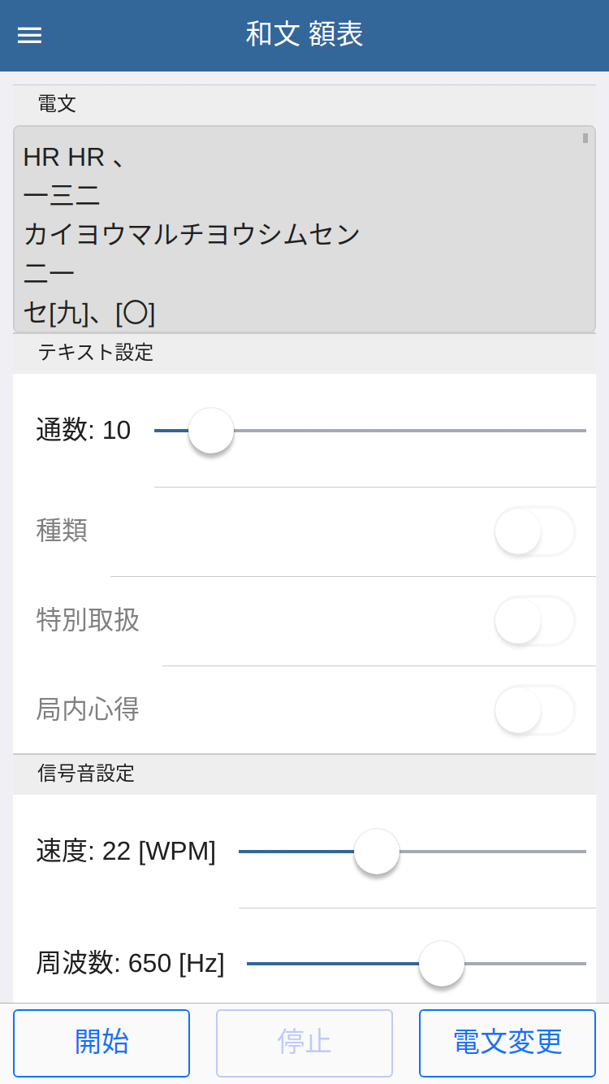Click the 速度: 22 [WPM] label
609x1084 pixels.
(126, 851)
